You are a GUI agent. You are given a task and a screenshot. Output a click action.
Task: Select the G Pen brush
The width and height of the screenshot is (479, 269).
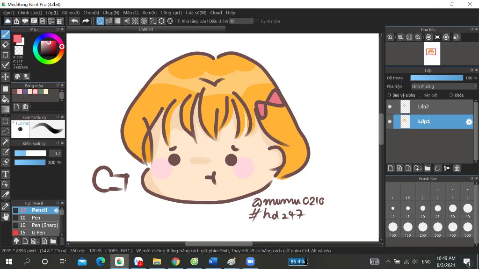click(x=36, y=233)
